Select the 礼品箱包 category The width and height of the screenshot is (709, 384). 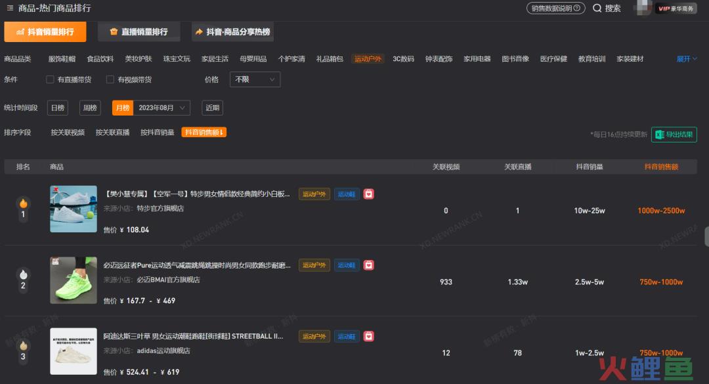point(330,59)
